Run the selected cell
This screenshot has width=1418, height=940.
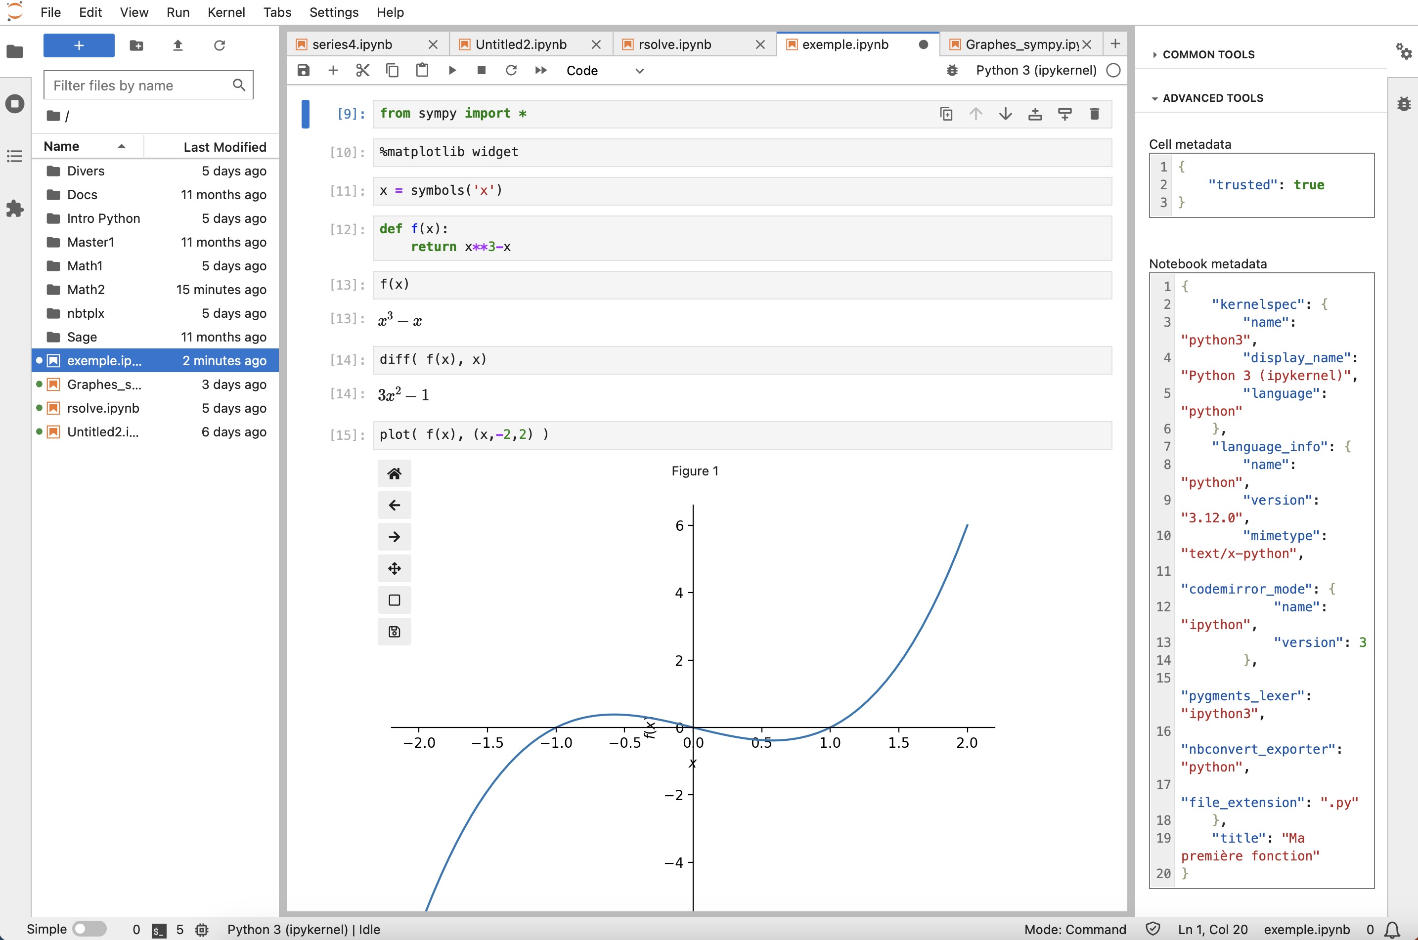[452, 71]
